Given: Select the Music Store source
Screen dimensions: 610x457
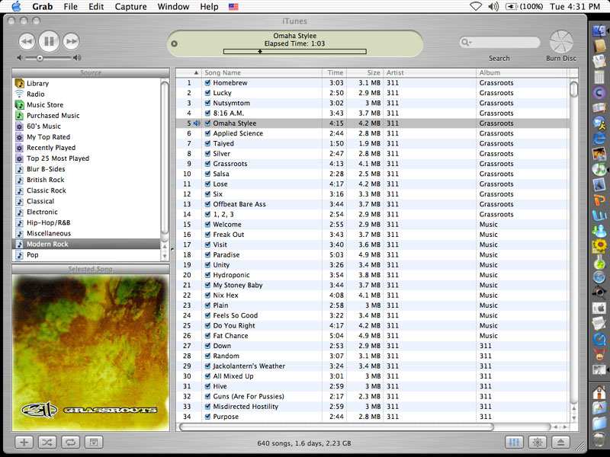Looking at the screenshot, I should click(45, 105).
